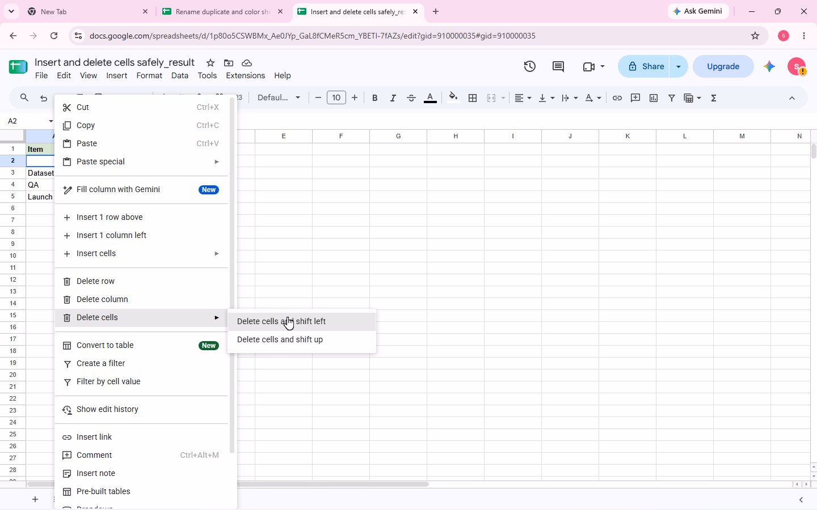This screenshot has height=510, width=817.
Task: Choose Delete cells and shift up
Action: tap(301, 339)
